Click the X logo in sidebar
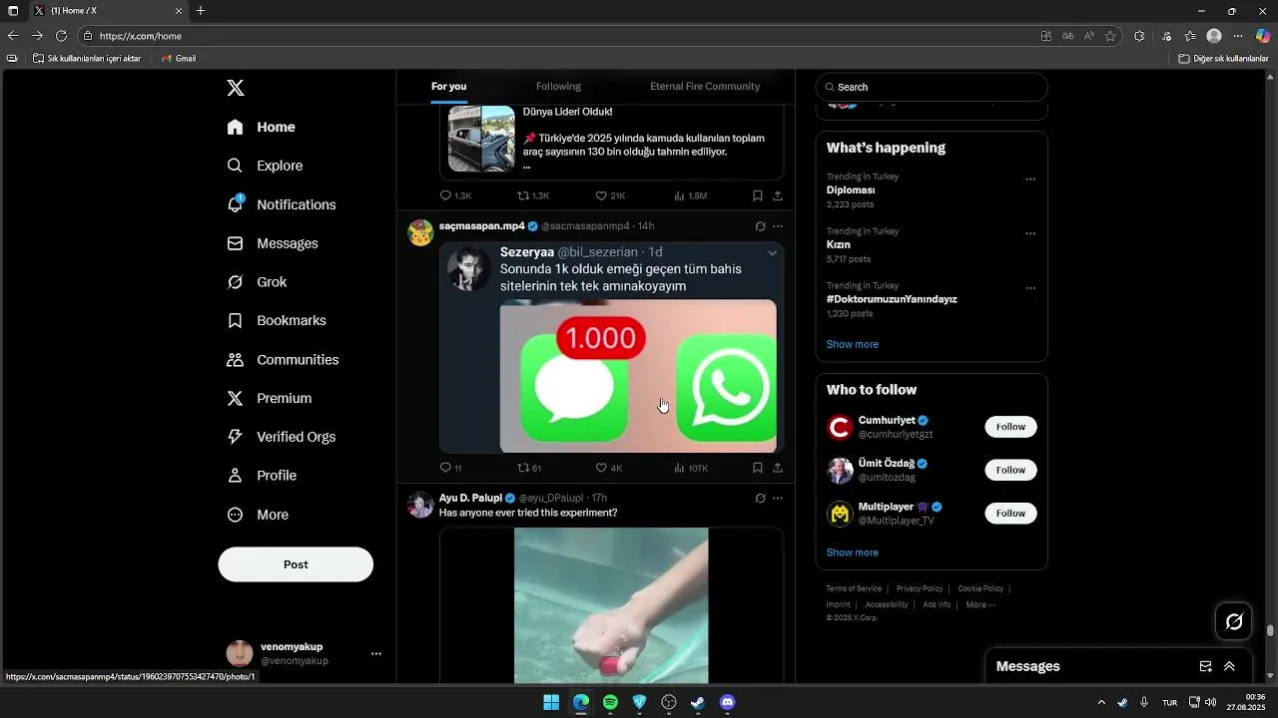Viewport: 1278px width, 718px height. (236, 88)
